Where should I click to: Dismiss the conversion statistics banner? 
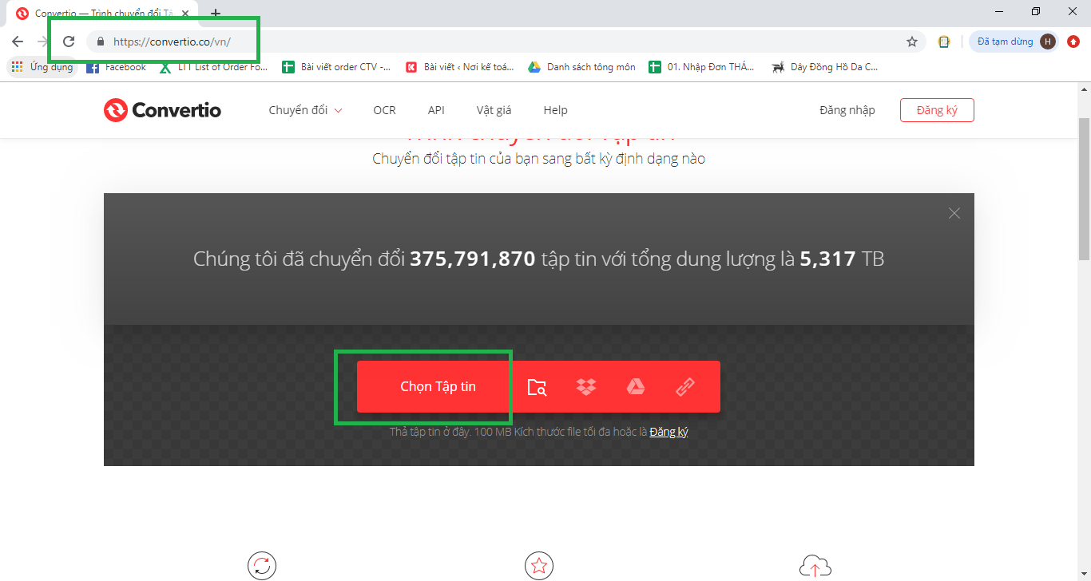click(x=954, y=213)
